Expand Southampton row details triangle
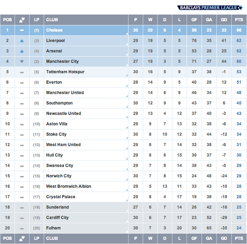Screen dimensions: 247x244 (x=127, y=106)
